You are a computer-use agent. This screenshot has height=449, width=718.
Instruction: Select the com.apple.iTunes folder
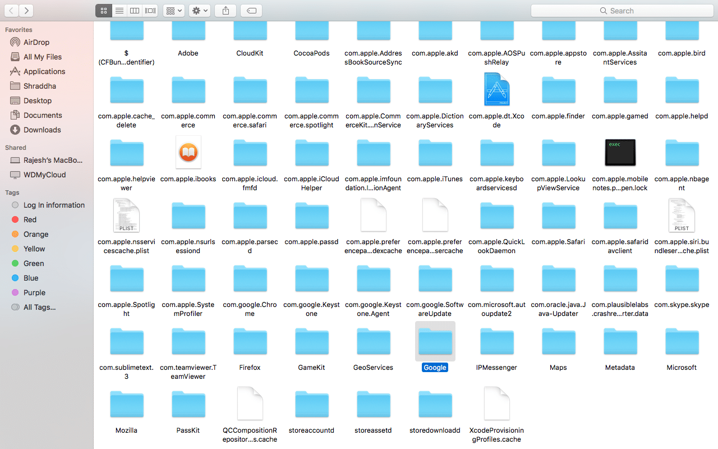[435, 153]
